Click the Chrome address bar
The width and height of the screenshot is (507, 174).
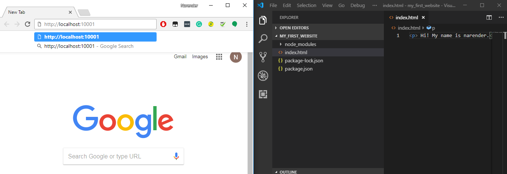(95, 24)
